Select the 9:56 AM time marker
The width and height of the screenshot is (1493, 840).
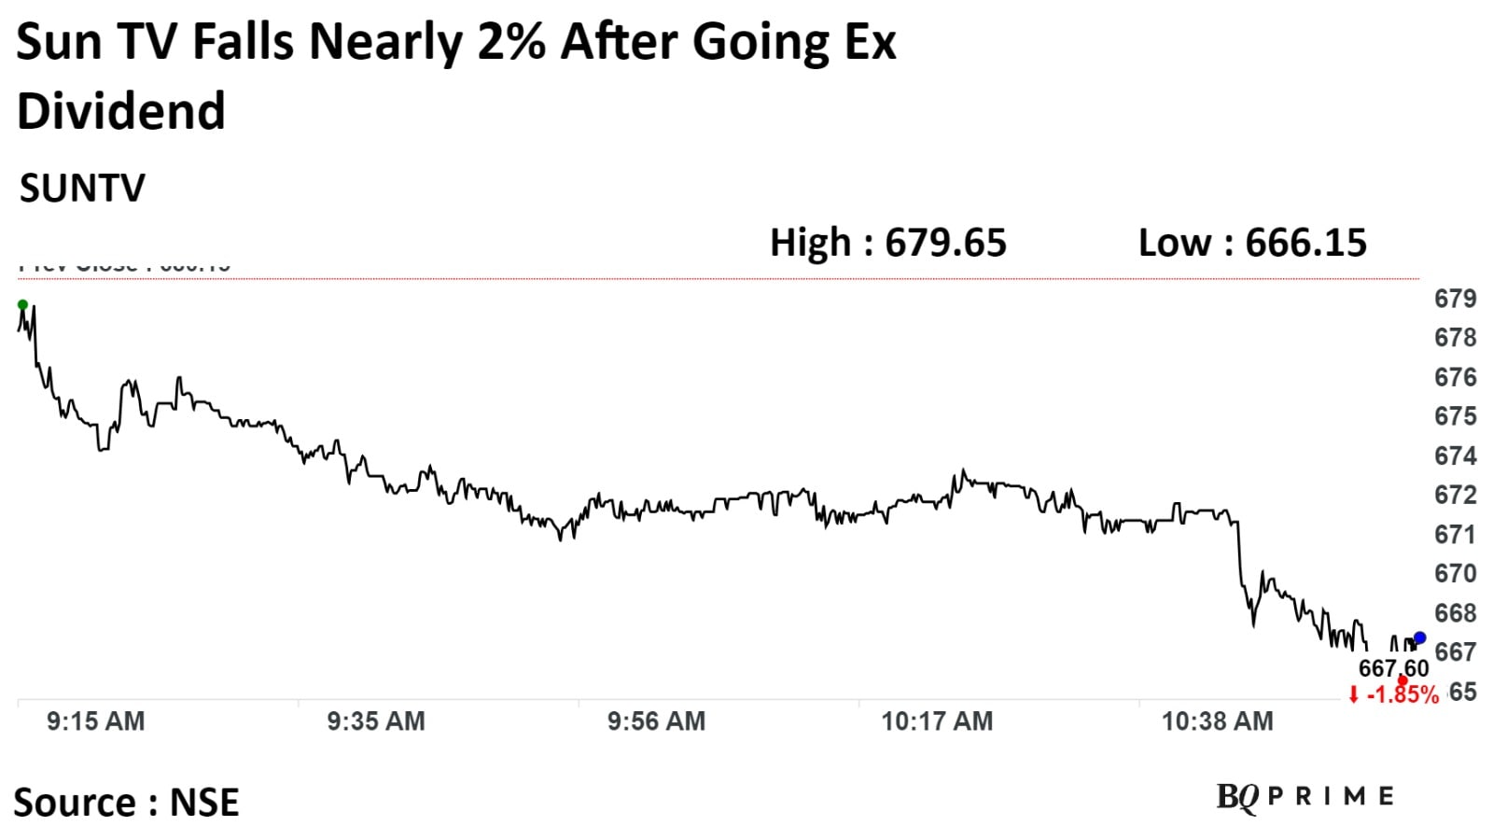656,721
